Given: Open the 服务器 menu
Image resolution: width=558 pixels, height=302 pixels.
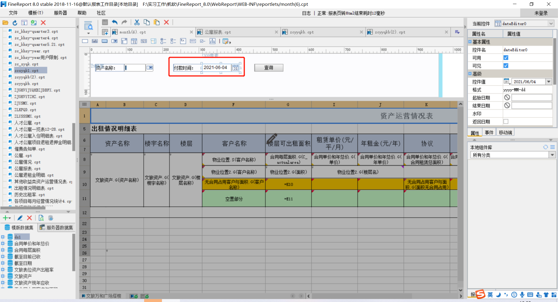Looking at the screenshot, I should click(60, 13).
